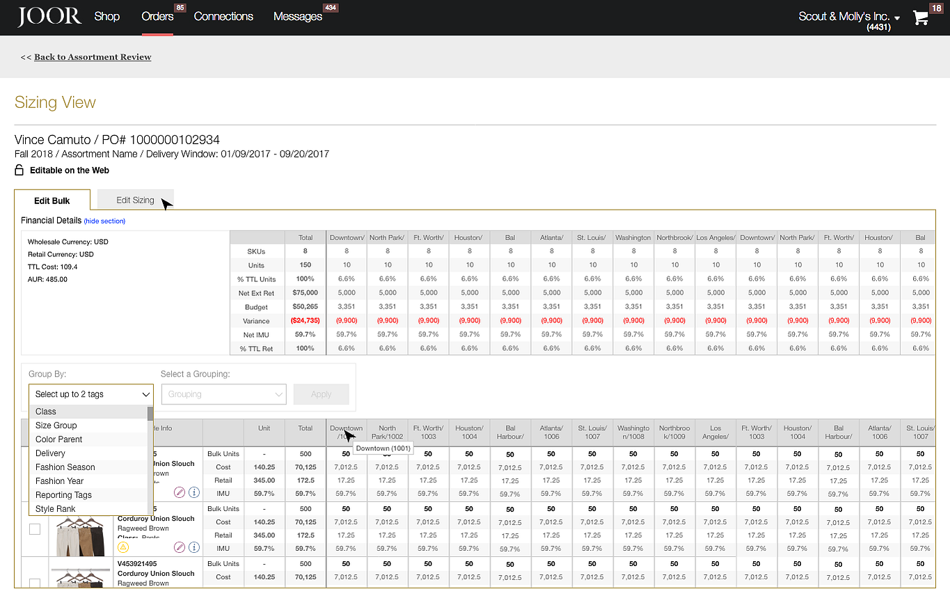
Task: Click the ($24,735) total variance value
Action: click(305, 321)
